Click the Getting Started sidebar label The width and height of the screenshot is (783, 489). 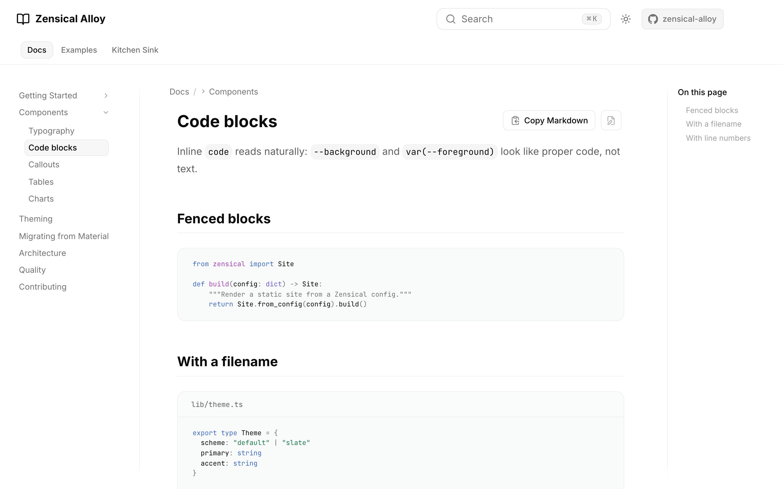point(48,95)
